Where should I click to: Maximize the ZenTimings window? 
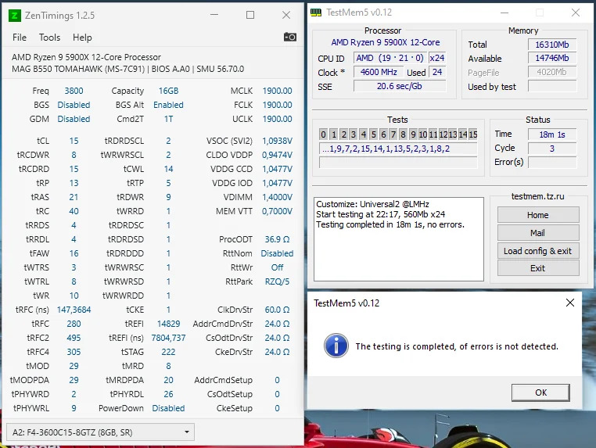pyautogui.click(x=250, y=15)
